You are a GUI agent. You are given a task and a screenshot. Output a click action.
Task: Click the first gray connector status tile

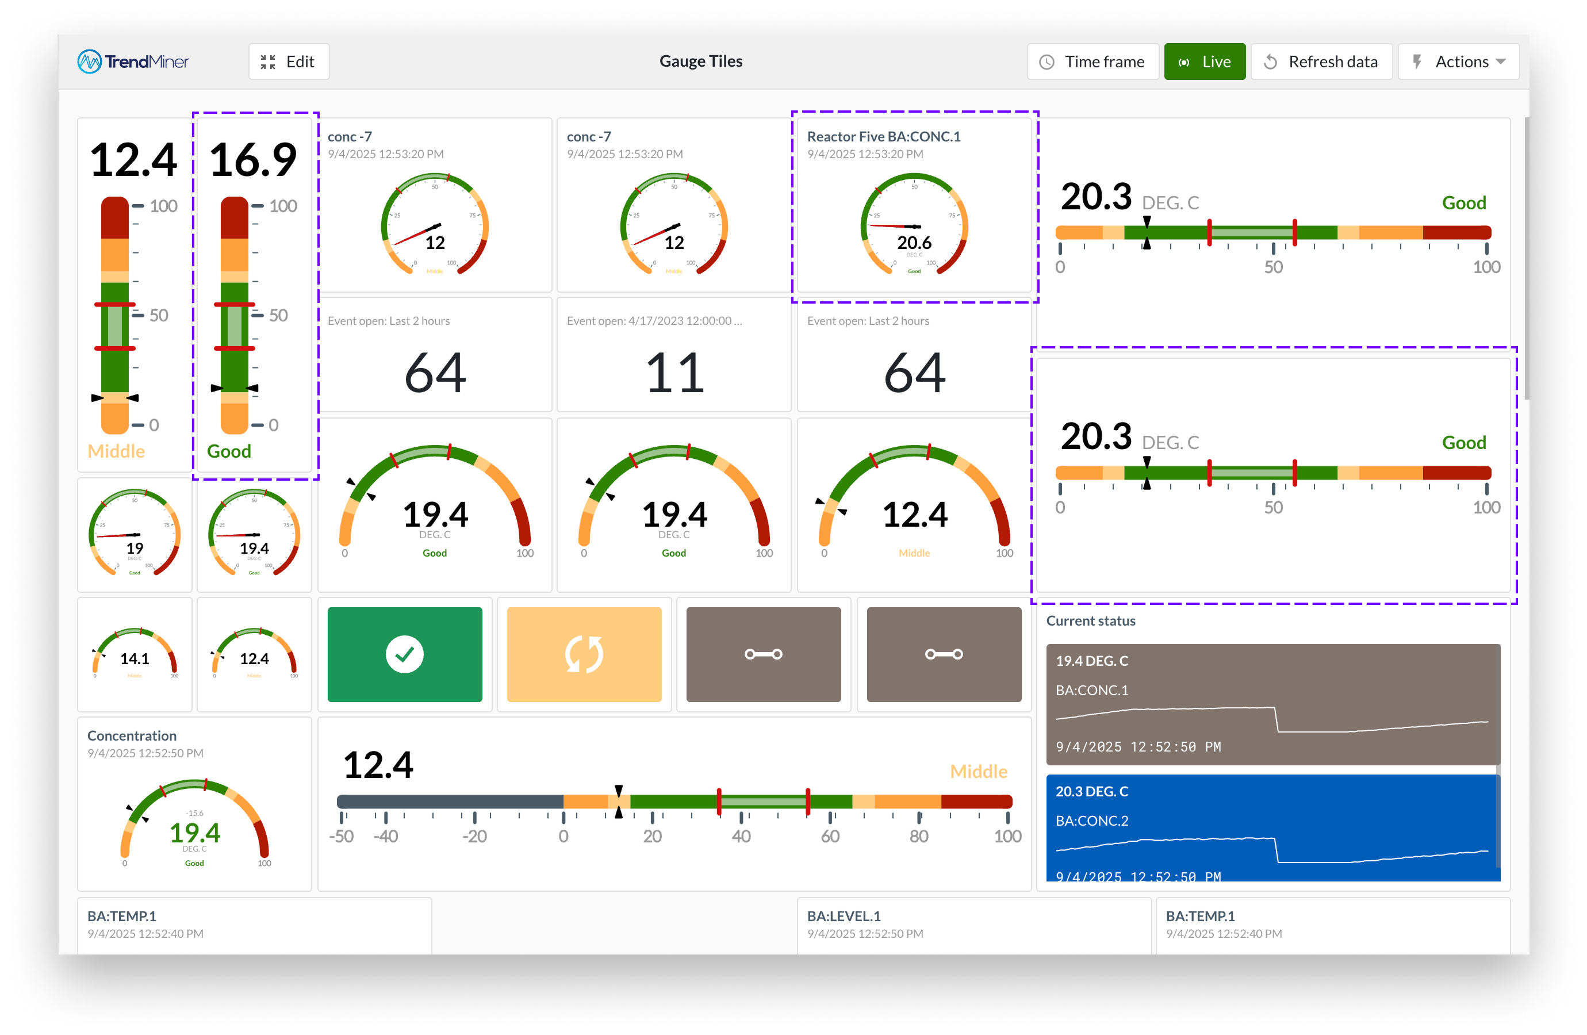pos(764,654)
